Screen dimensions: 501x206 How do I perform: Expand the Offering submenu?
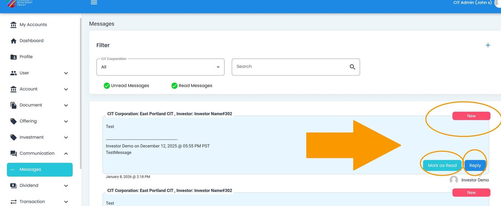[66, 121]
